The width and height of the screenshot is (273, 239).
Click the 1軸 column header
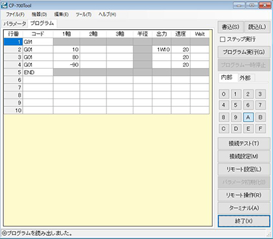click(67, 34)
